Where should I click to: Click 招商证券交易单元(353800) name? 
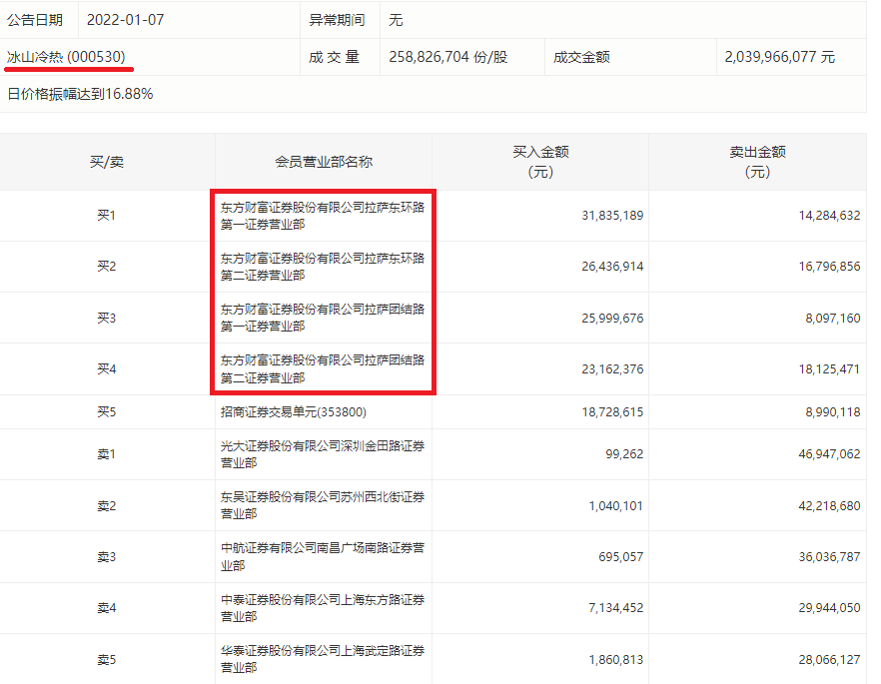tap(294, 412)
